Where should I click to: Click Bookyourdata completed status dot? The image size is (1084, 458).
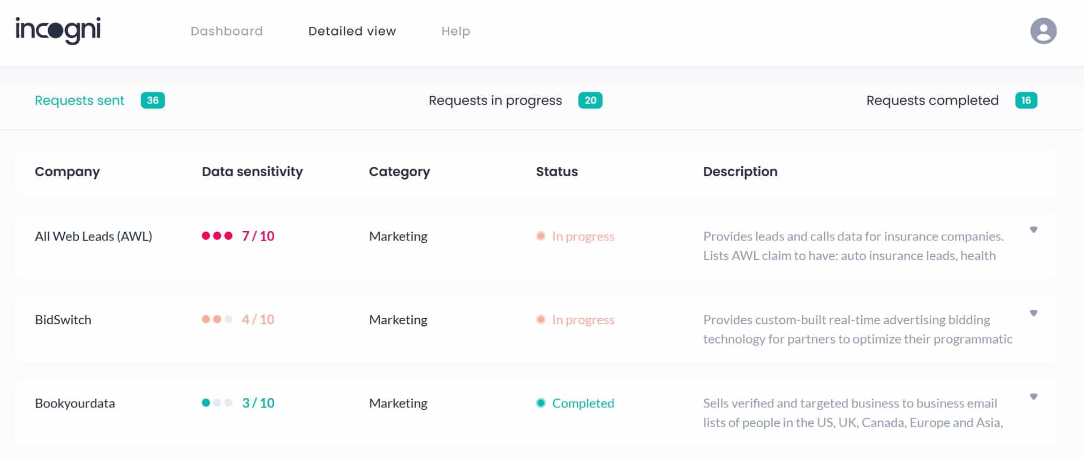[x=541, y=403]
